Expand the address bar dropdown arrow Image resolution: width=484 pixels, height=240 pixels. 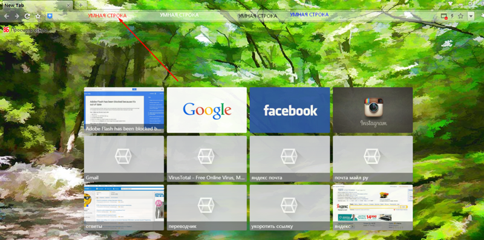coord(471,16)
